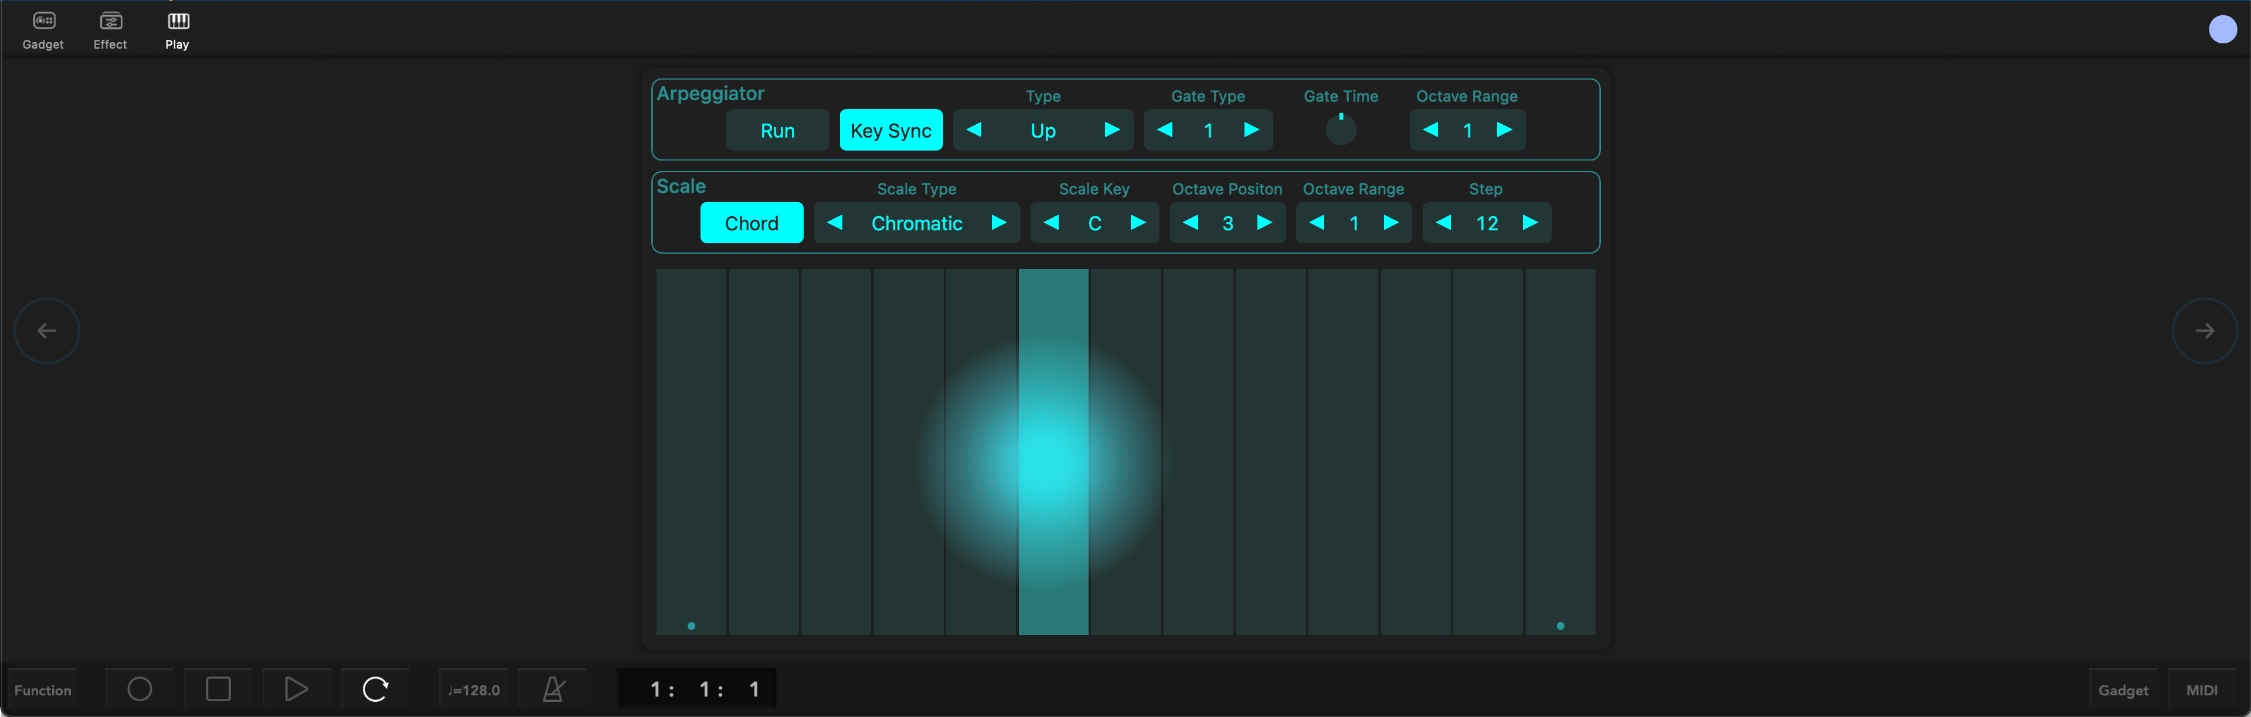Decrease the Step value from 12
This screenshot has height=717, width=2251.
tap(1444, 223)
